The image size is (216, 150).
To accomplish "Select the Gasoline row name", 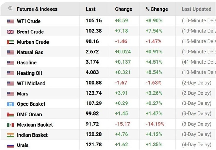I will tap(26, 62).
